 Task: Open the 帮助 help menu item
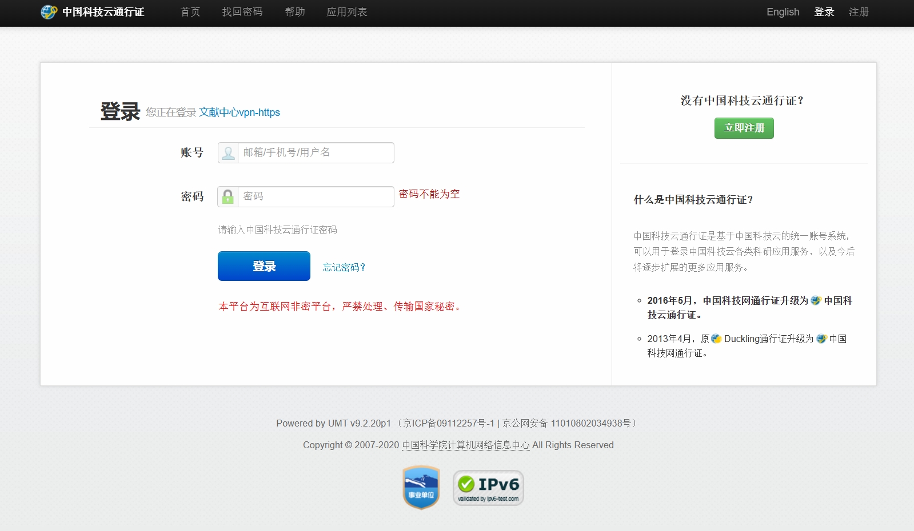(x=295, y=12)
